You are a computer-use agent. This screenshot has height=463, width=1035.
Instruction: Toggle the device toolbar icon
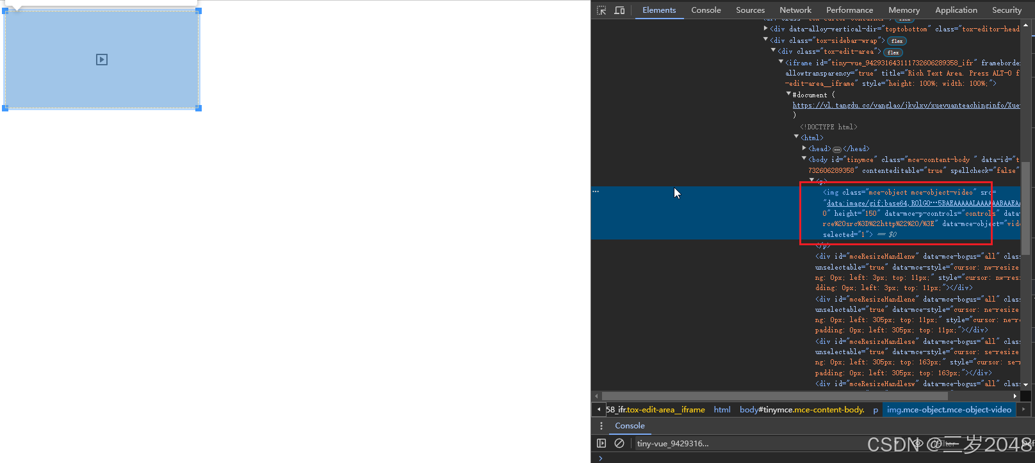click(619, 10)
